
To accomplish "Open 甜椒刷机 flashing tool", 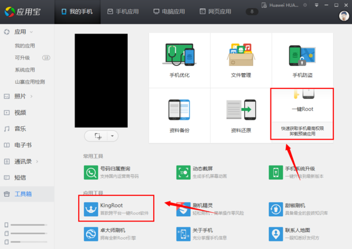I will pos(277,210).
